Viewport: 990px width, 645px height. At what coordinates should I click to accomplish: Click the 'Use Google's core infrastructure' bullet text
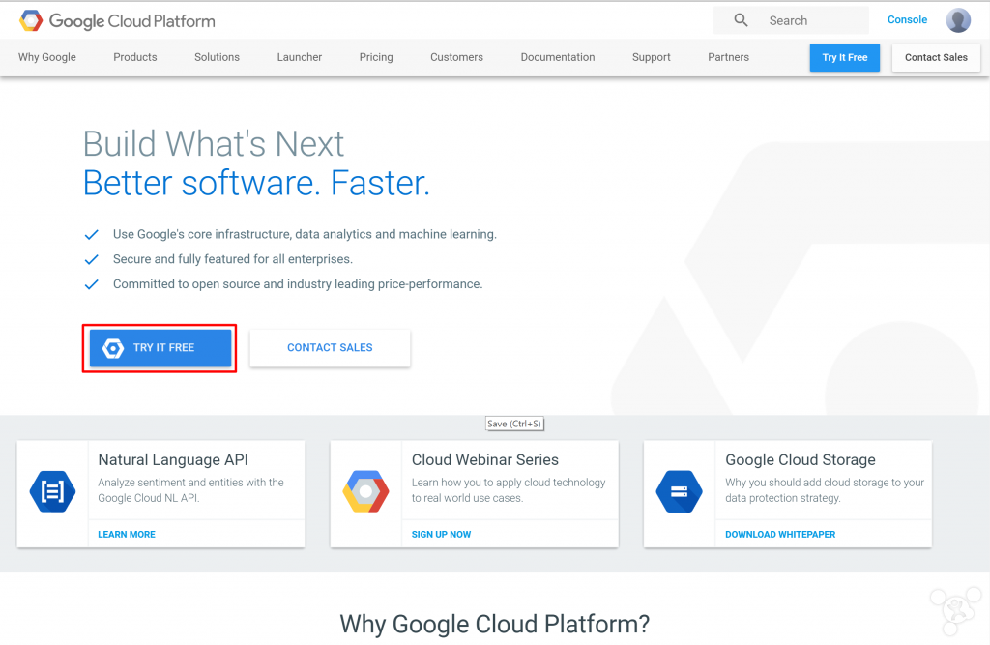[305, 234]
